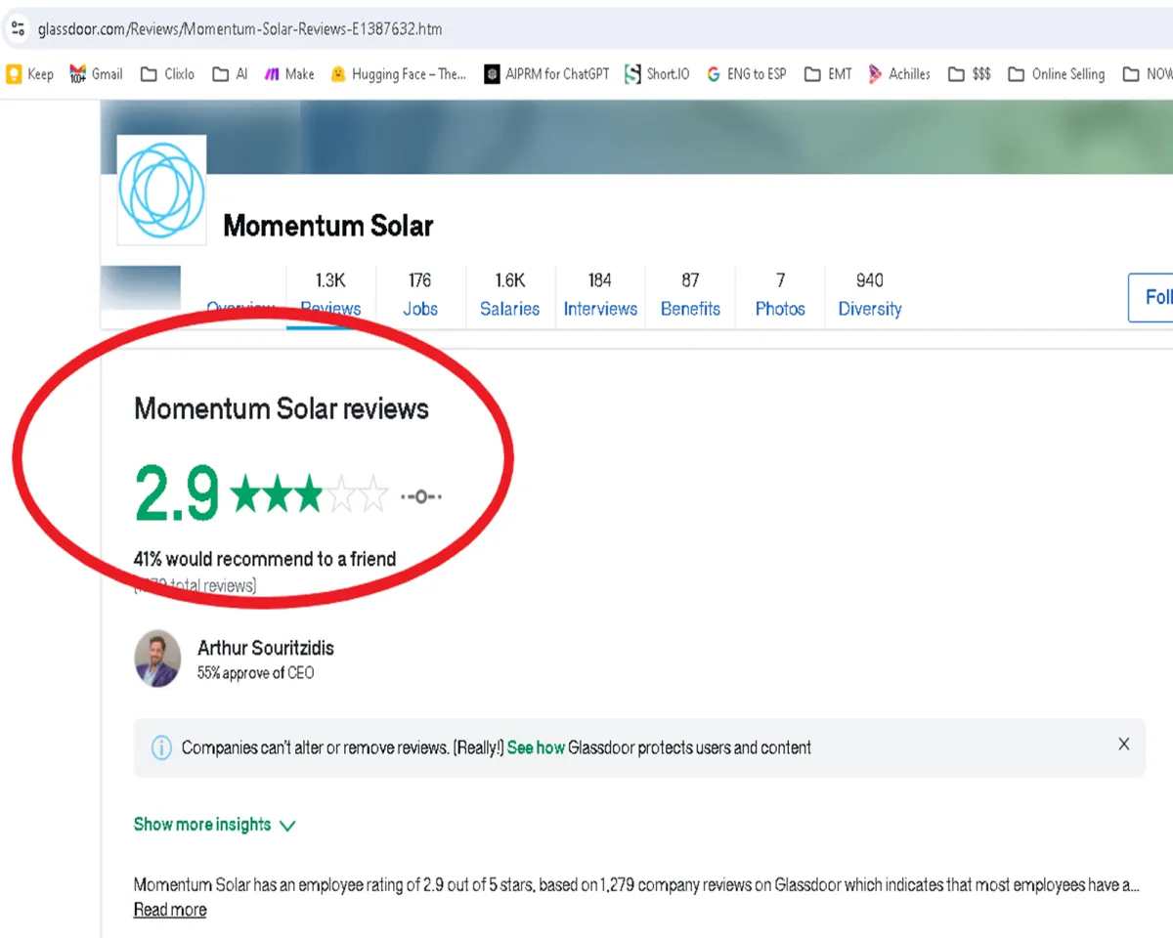
Task: Open the See how link
Action: pyautogui.click(x=536, y=747)
